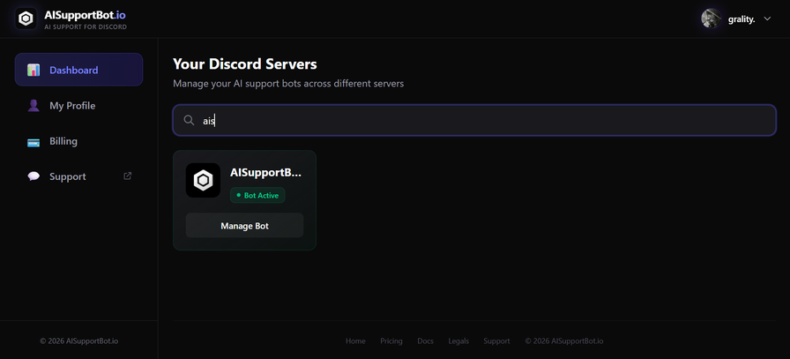Go to My Profile in sidebar

(78, 105)
